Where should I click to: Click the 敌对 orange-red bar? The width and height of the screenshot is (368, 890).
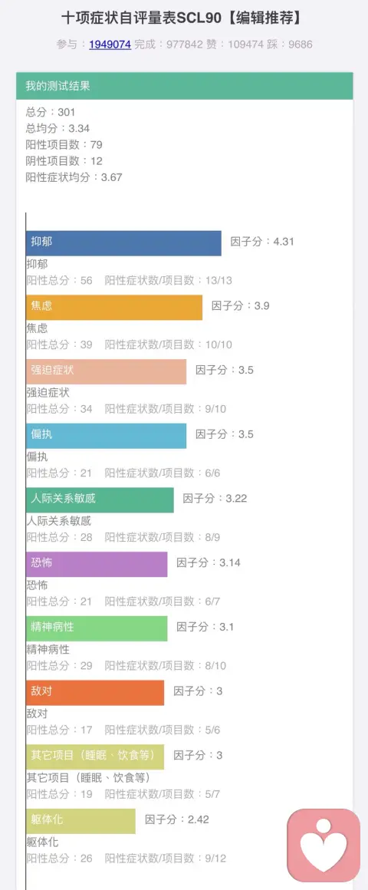tap(95, 693)
